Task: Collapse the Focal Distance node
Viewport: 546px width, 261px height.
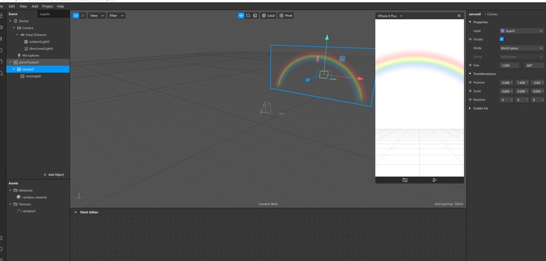Action: click(18, 34)
